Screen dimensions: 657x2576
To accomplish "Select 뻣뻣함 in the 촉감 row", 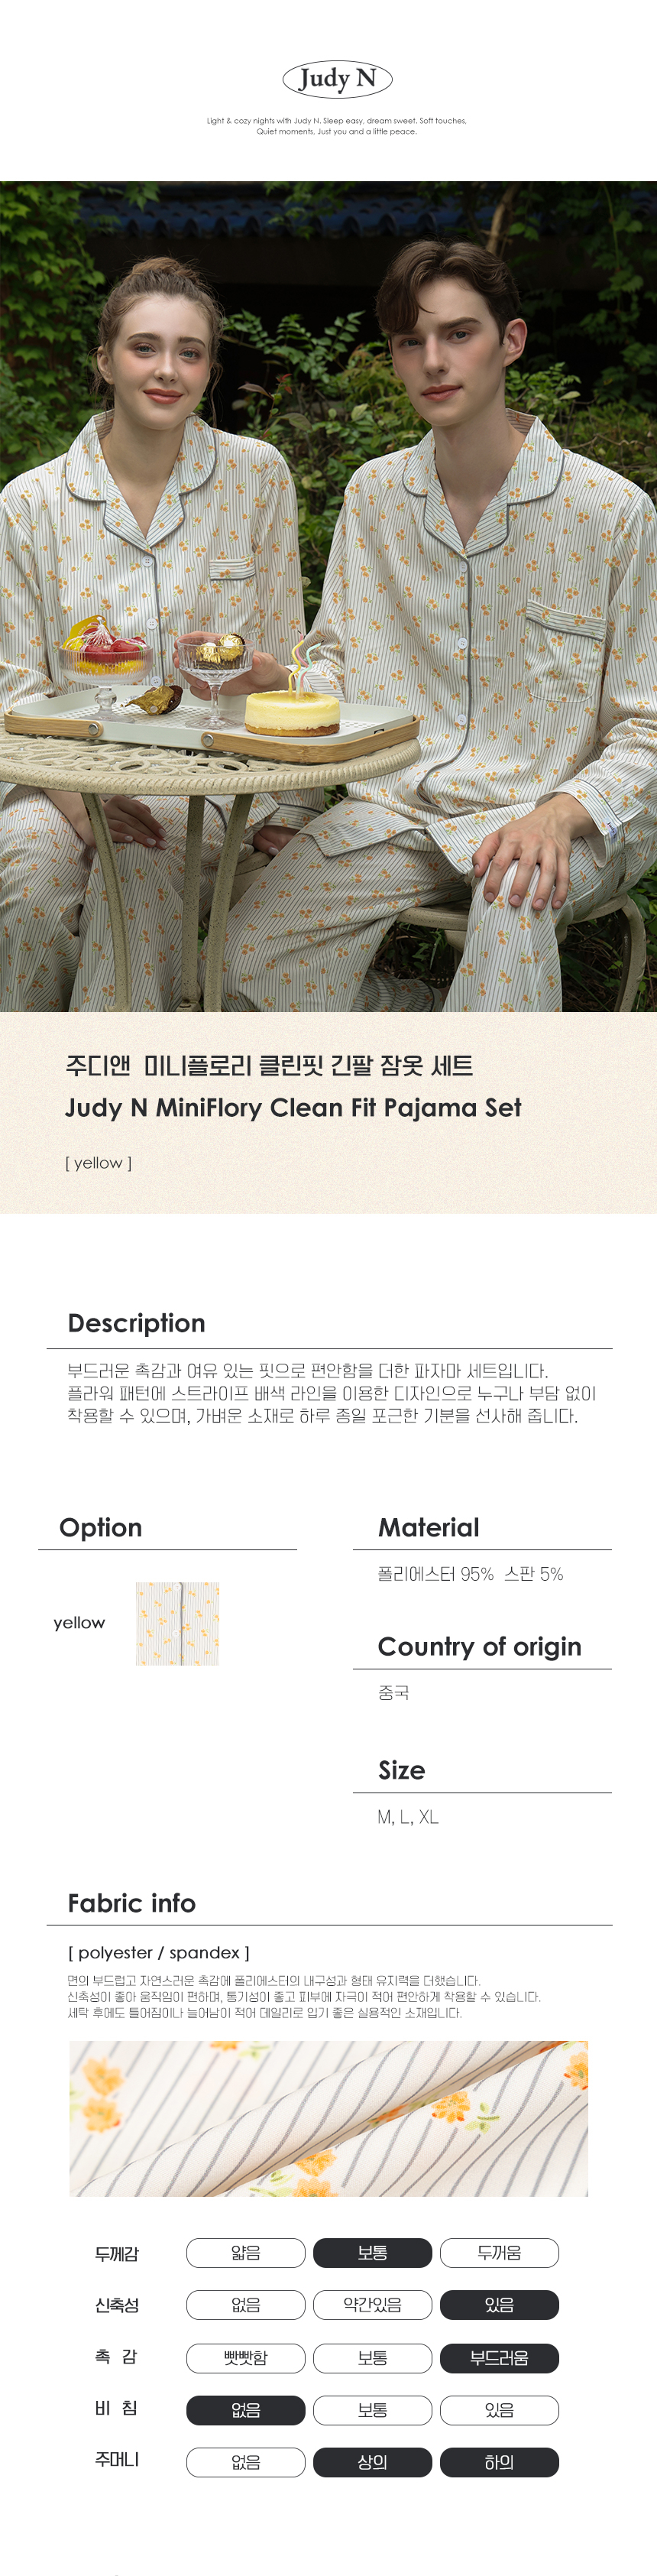I will coord(246,2357).
